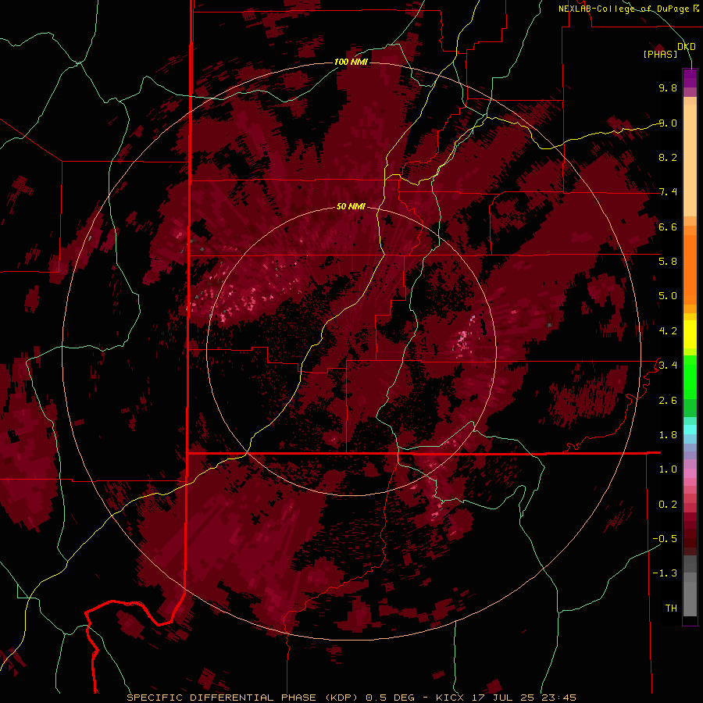
Task: Click the 0.2 value on the color scale
Action: coord(668,505)
